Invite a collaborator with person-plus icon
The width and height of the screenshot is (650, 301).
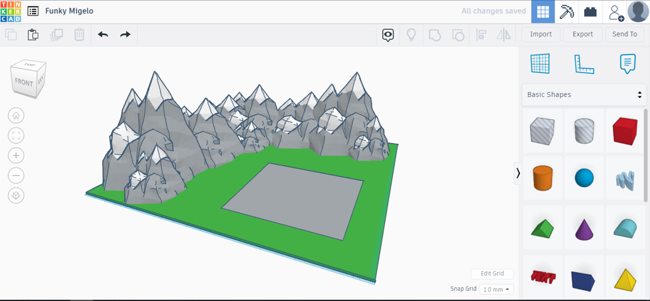coord(616,12)
